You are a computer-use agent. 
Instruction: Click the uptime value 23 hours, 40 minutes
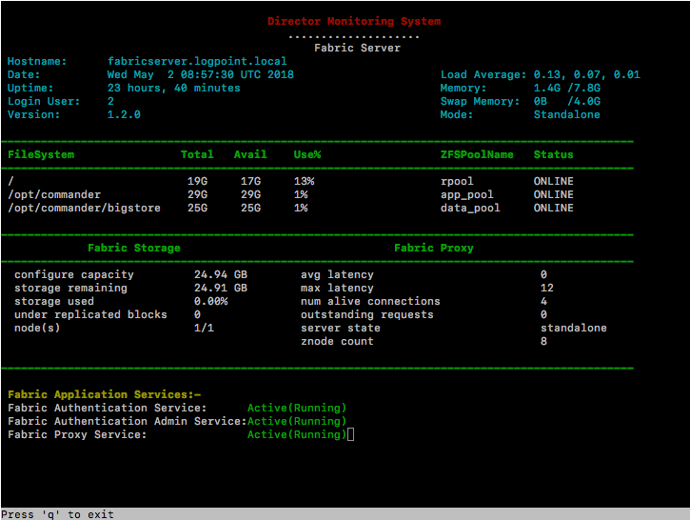tap(173, 88)
